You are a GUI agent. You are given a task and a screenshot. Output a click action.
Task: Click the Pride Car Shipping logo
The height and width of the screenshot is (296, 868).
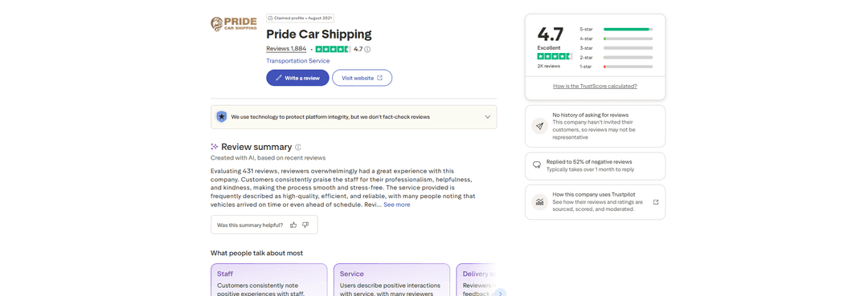(x=234, y=24)
